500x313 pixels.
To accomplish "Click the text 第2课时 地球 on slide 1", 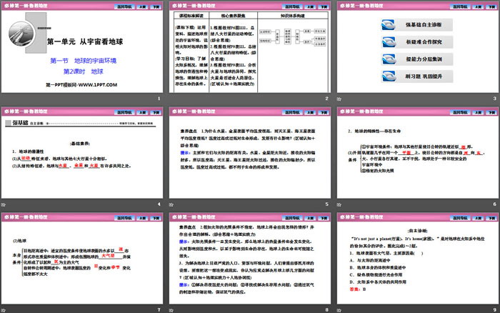I will tap(84, 71).
